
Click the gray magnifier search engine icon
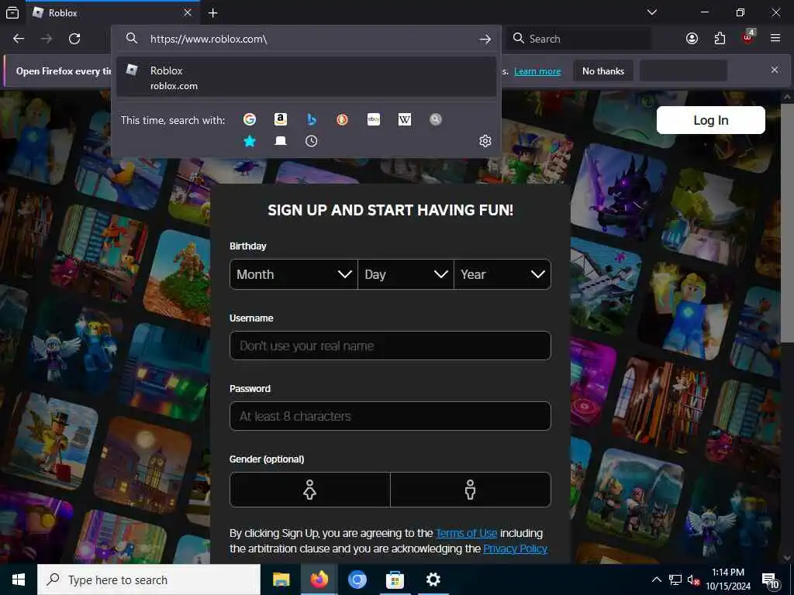point(436,119)
